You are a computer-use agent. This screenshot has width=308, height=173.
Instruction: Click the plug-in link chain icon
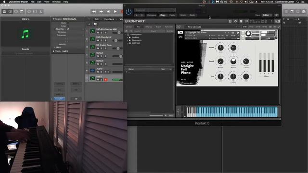[x=276, y=15]
